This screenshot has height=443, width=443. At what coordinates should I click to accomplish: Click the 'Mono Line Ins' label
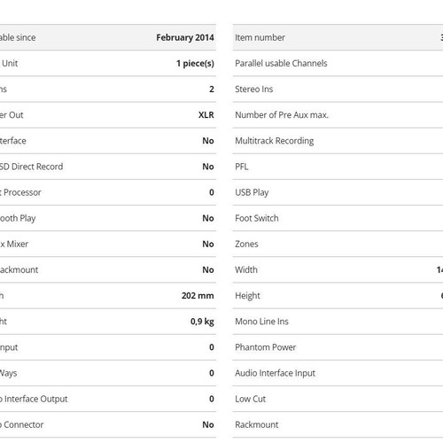coord(261,322)
